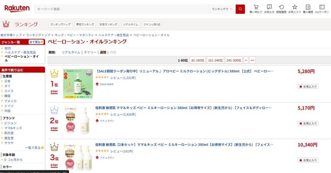
Task: Add rank 1 item to お気に入り
Action: [x=308, y=86]
